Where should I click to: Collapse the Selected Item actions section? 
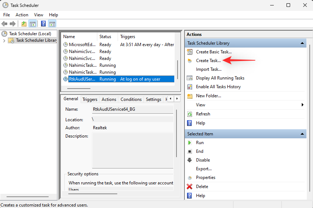tap(302, 134)
